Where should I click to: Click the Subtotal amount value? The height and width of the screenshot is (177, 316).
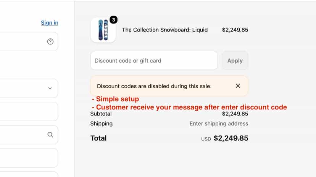click(x=235, y=114)
